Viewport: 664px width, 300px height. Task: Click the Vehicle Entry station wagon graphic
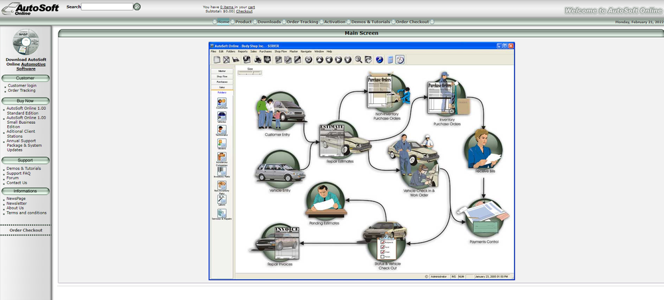pyautogui.click(x=280, y=170)
